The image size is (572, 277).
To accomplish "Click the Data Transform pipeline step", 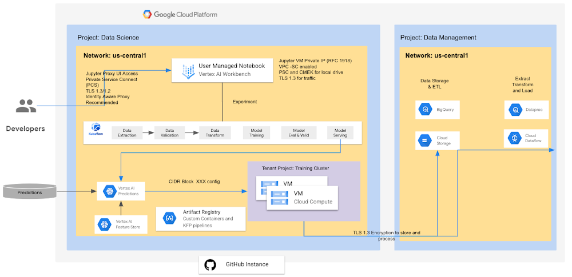I will (x=215, y=133).
